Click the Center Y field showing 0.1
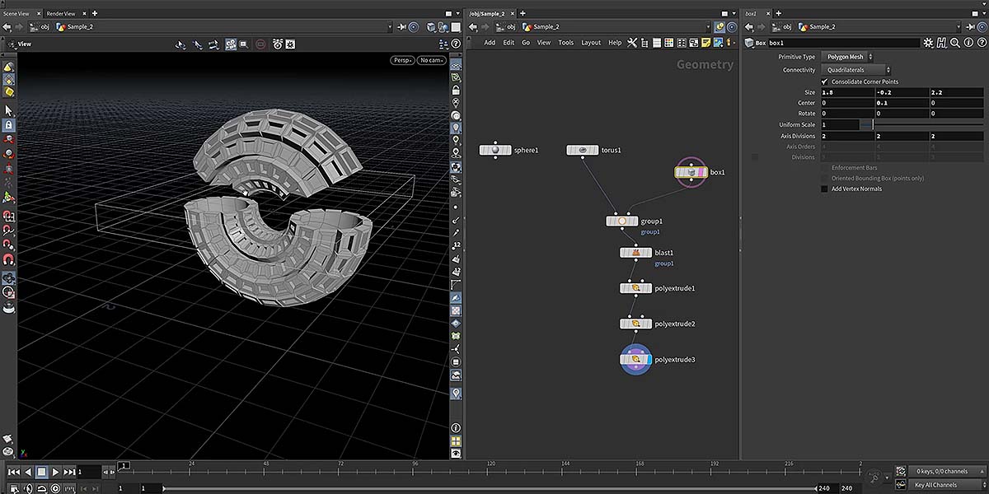The image size is (989, 494). pos(902,103)
